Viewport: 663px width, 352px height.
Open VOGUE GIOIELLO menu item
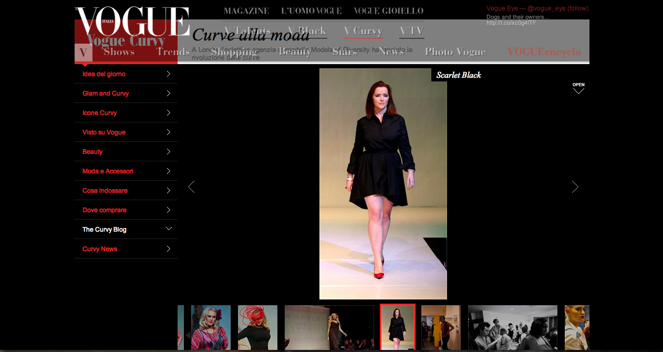click(388, 11)
